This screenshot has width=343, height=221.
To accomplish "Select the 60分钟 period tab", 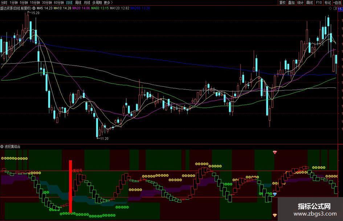I will [x=59, y=3].
